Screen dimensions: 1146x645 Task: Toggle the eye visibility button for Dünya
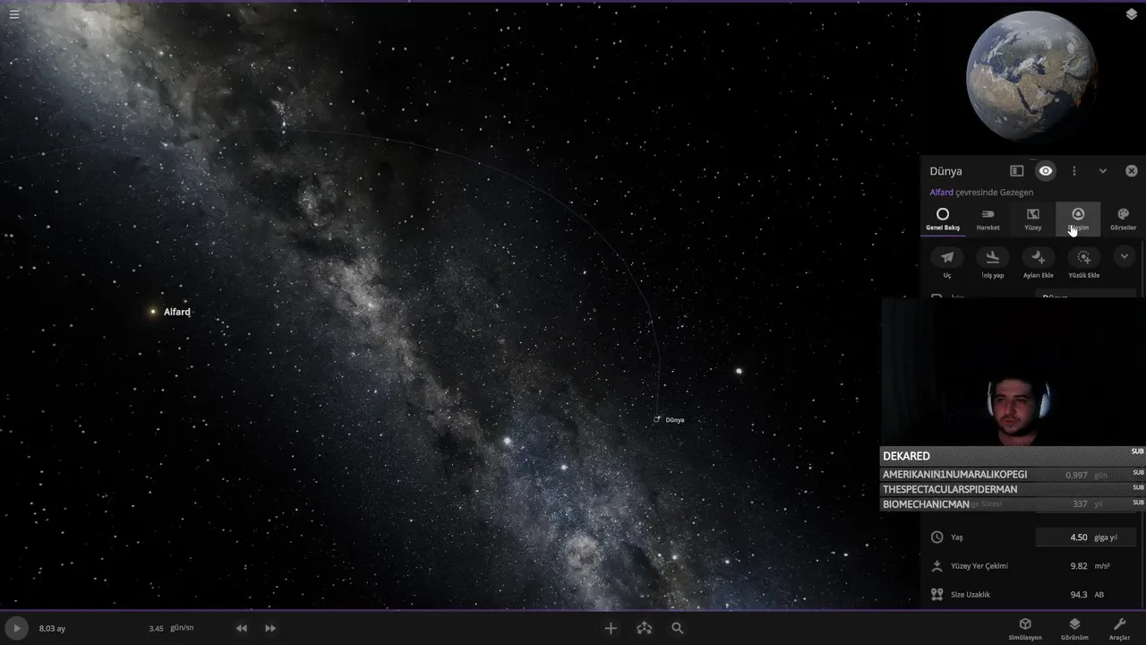pos(1046,171)
